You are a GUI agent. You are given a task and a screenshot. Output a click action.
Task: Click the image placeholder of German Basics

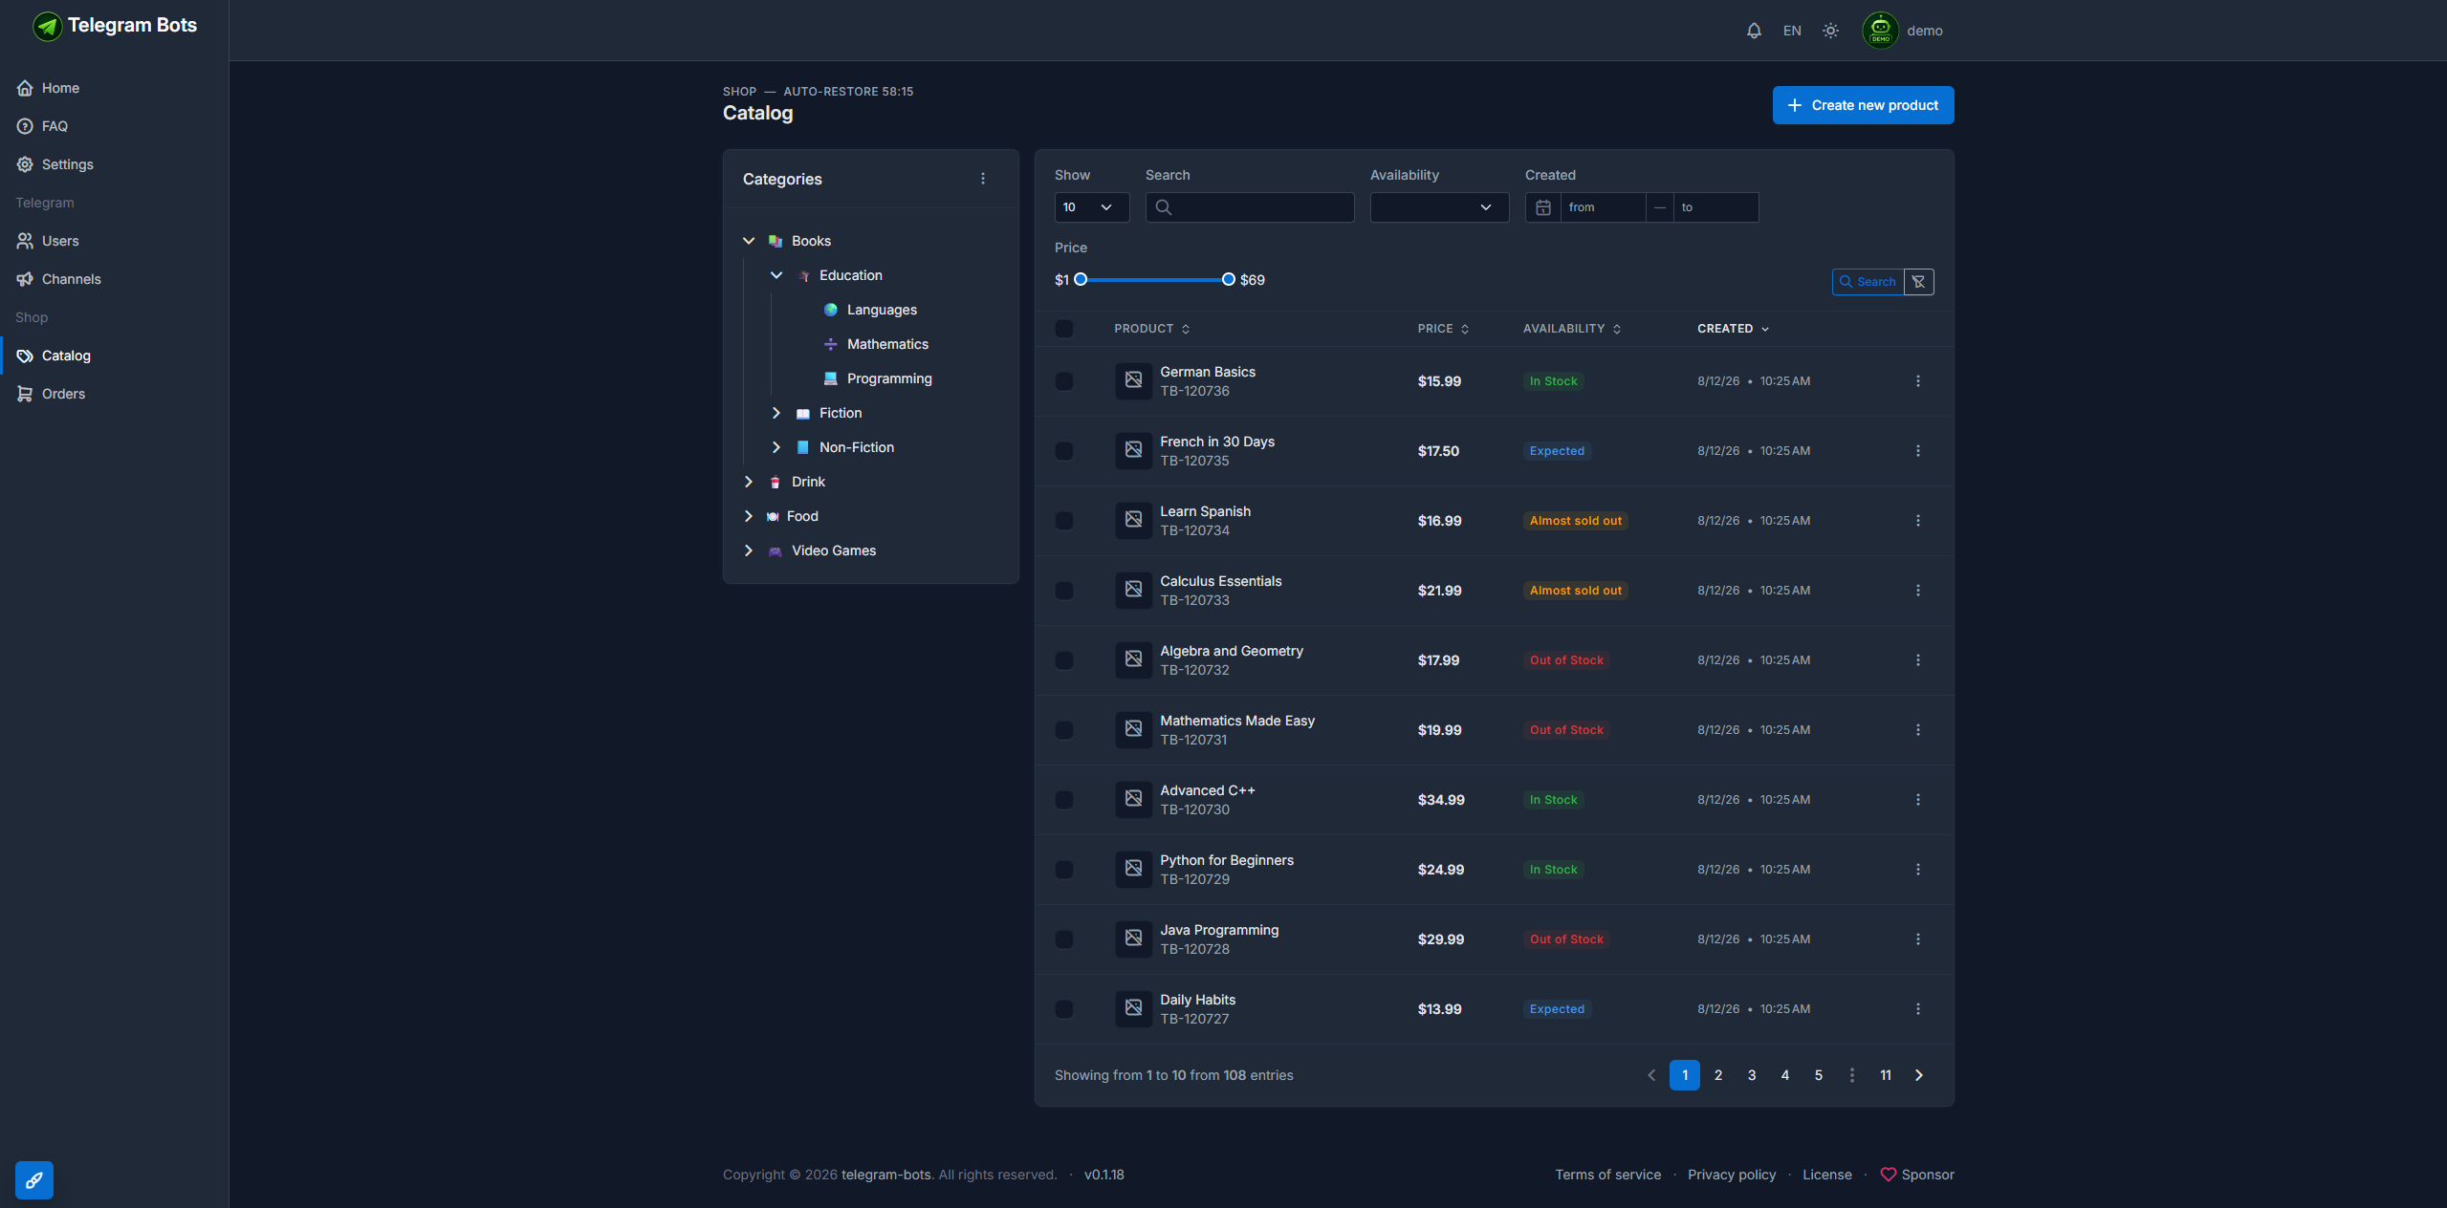[1133, 380]
